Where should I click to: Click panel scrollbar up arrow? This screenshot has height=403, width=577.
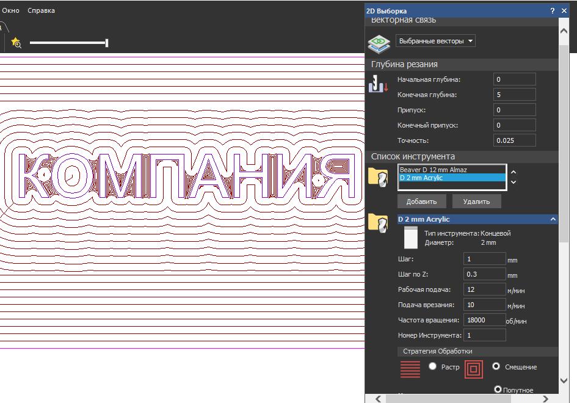(564, 31)
